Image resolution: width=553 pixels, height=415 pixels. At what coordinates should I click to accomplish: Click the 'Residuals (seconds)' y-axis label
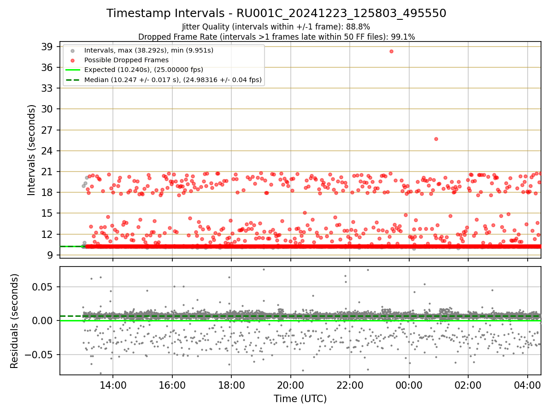click(x=15, y=321)
